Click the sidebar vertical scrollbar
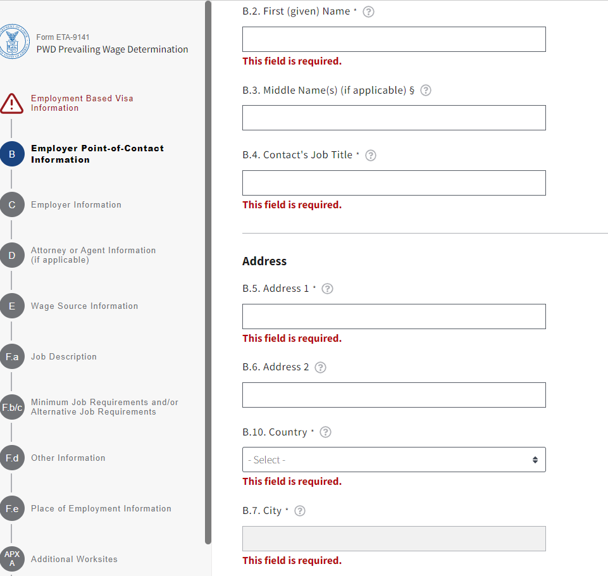Screen dimensions: 608x576 (208, 272)
